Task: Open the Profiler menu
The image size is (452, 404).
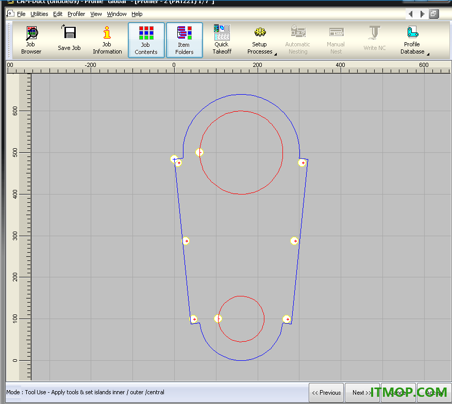Action: pos(76,14)
